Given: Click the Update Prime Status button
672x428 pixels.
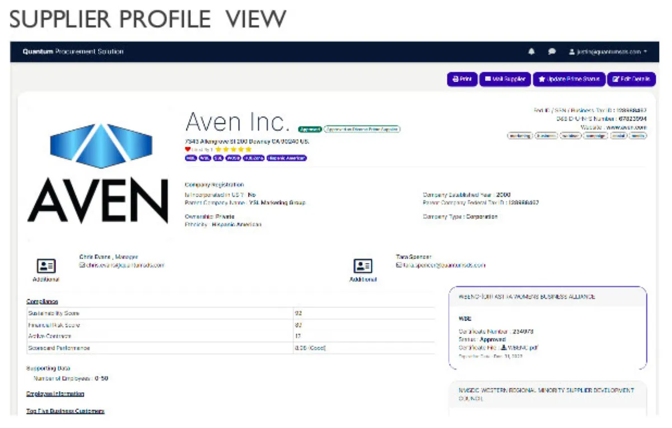Looking at the screenshot, I should 569,79.
